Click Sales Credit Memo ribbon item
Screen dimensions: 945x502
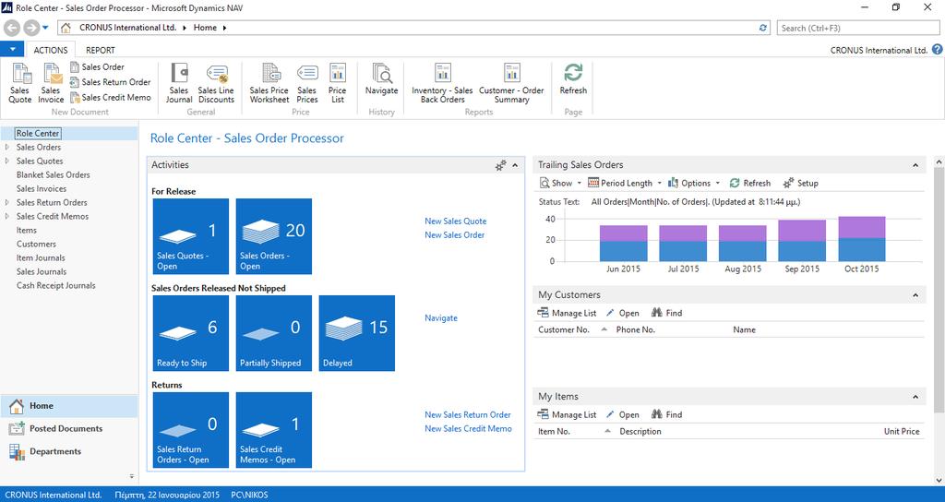[x=111, y=97]
